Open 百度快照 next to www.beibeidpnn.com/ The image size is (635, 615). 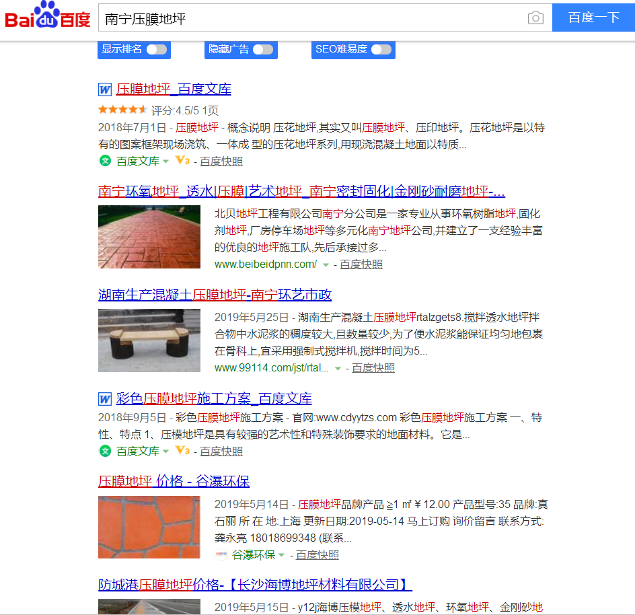click(361, 264)
